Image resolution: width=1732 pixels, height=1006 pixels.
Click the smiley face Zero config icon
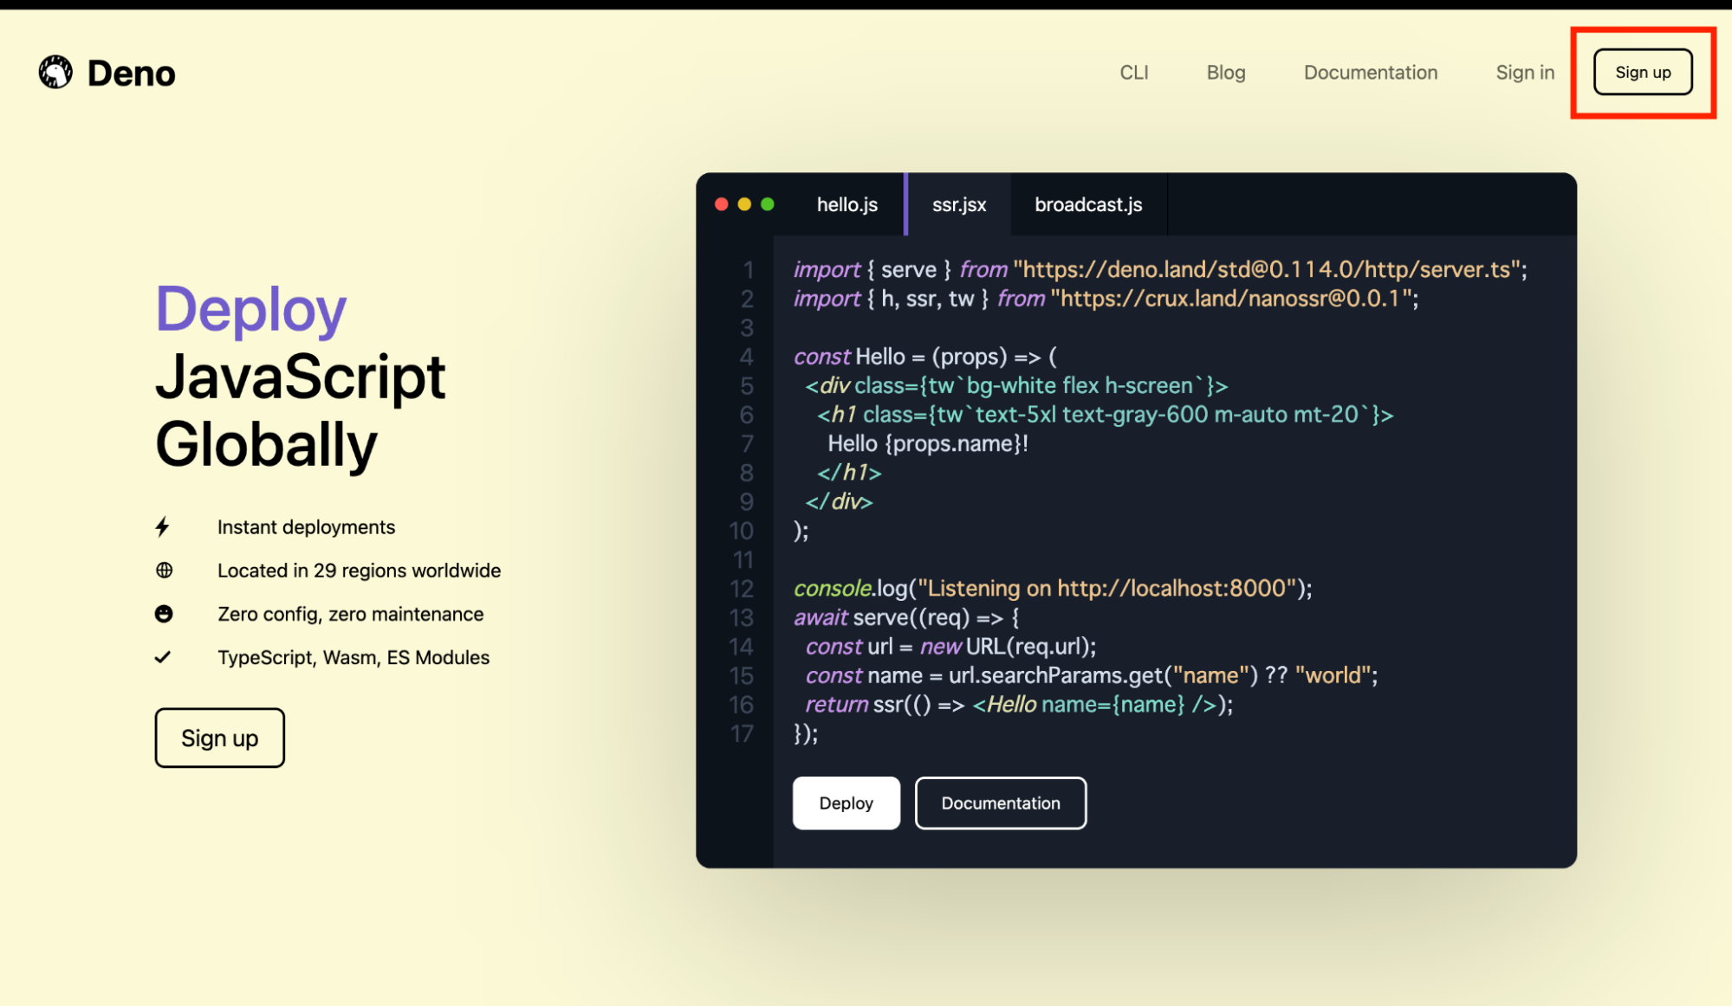tap(164, 614)
